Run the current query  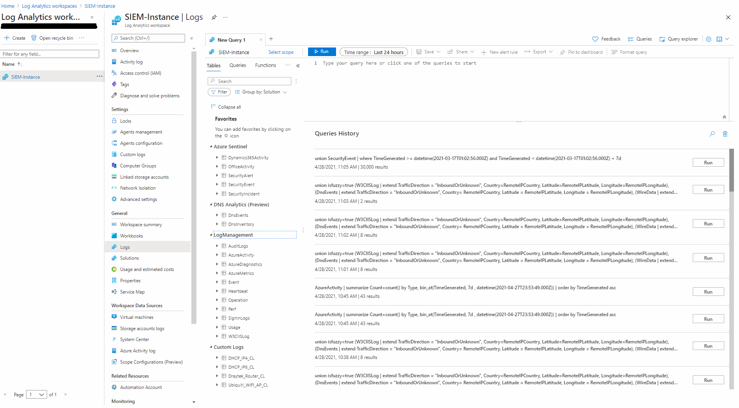(322, 52)
